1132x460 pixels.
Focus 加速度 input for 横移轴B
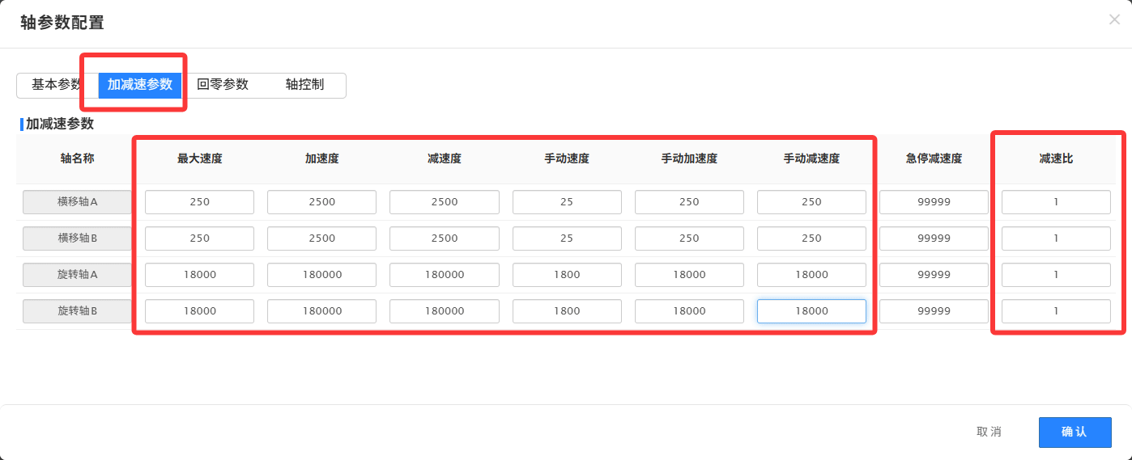321,238
